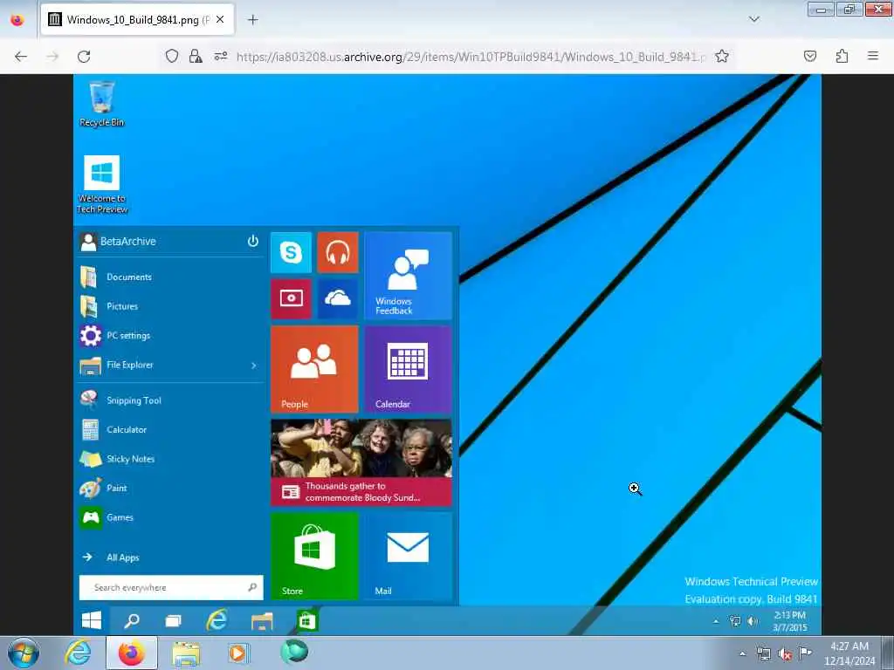Show hidden icons in the Windows 7 tray
The image size is (894, 670).
[x=742, y=653]
